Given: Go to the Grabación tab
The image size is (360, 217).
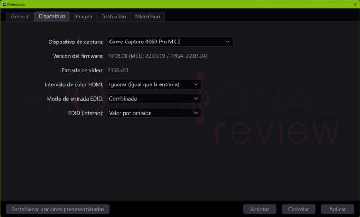Looking at the screenshot, I should point(114,17).
